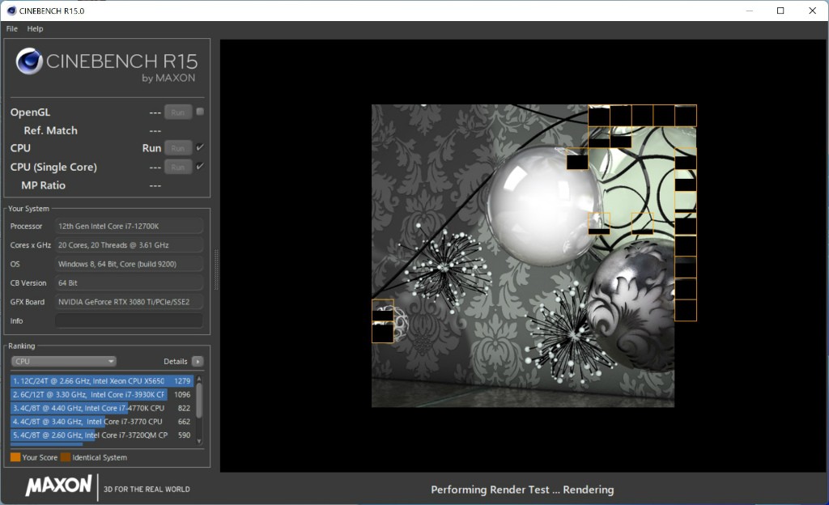
Task: Click the Cinebench title bar app icon
Action: 10,11
